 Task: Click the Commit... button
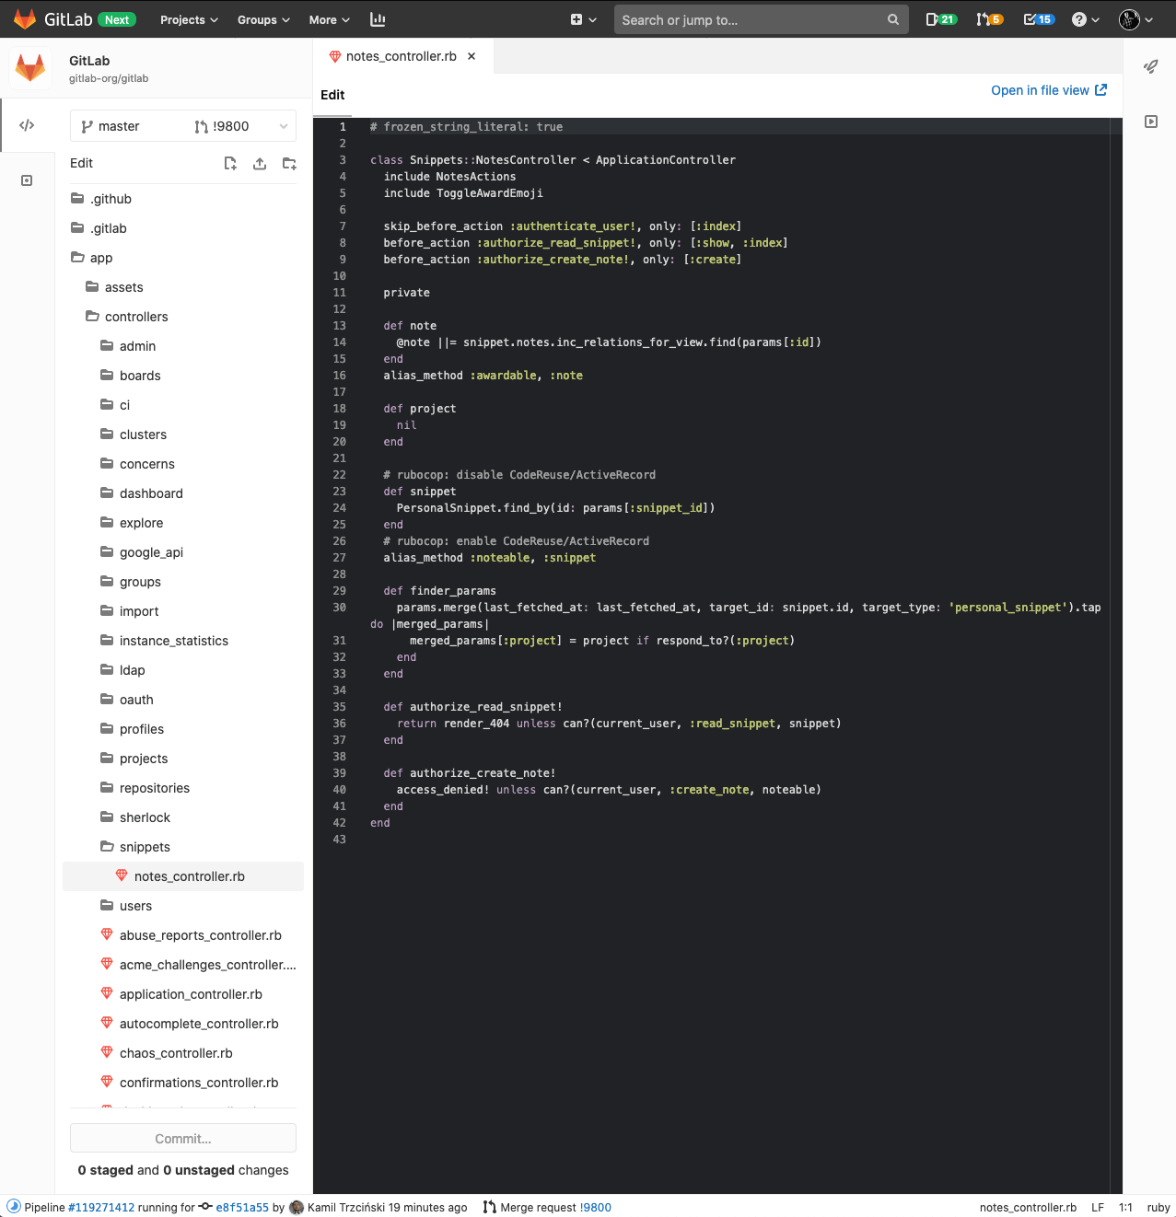coord(182,1138)
